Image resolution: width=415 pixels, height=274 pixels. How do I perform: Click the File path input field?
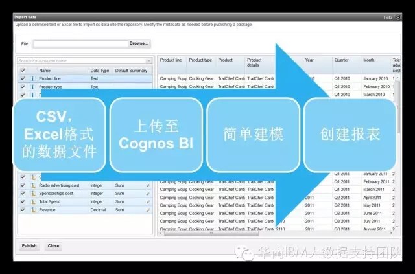pyautogui.click(x=80, y=43)
